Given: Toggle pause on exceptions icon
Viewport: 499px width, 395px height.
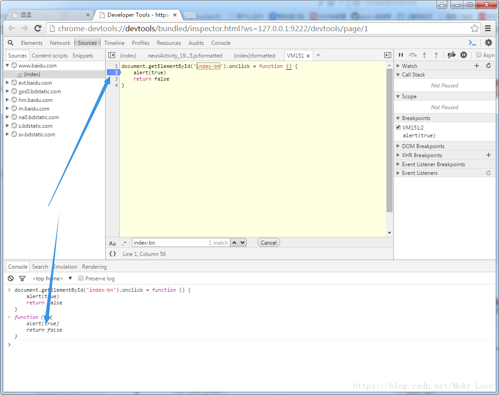Looking at the screenshot, I should [464, 55].
